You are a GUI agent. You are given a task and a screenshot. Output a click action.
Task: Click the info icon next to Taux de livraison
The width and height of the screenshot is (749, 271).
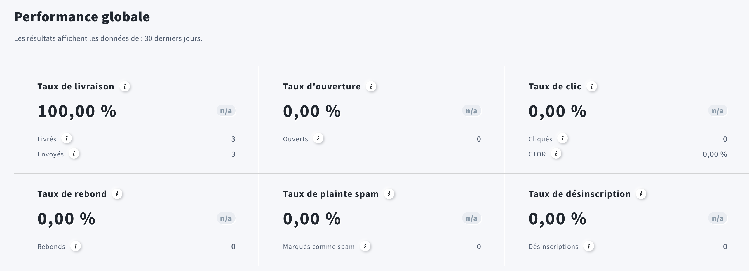pos(125,86)
